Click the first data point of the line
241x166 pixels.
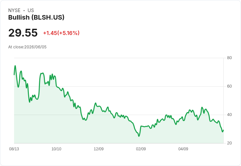(x=14, y=75)
